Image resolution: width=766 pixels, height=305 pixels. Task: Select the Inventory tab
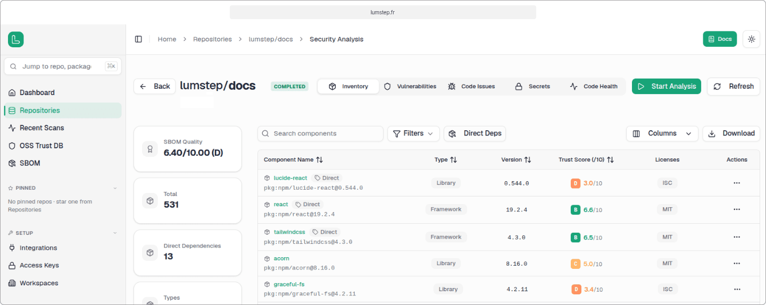click(348, 86)
